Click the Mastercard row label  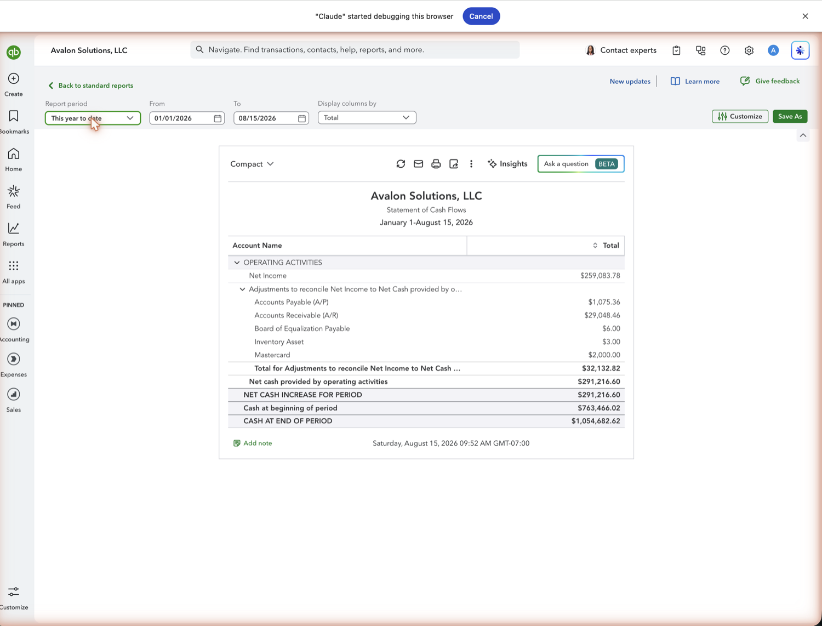pos(272,355)
